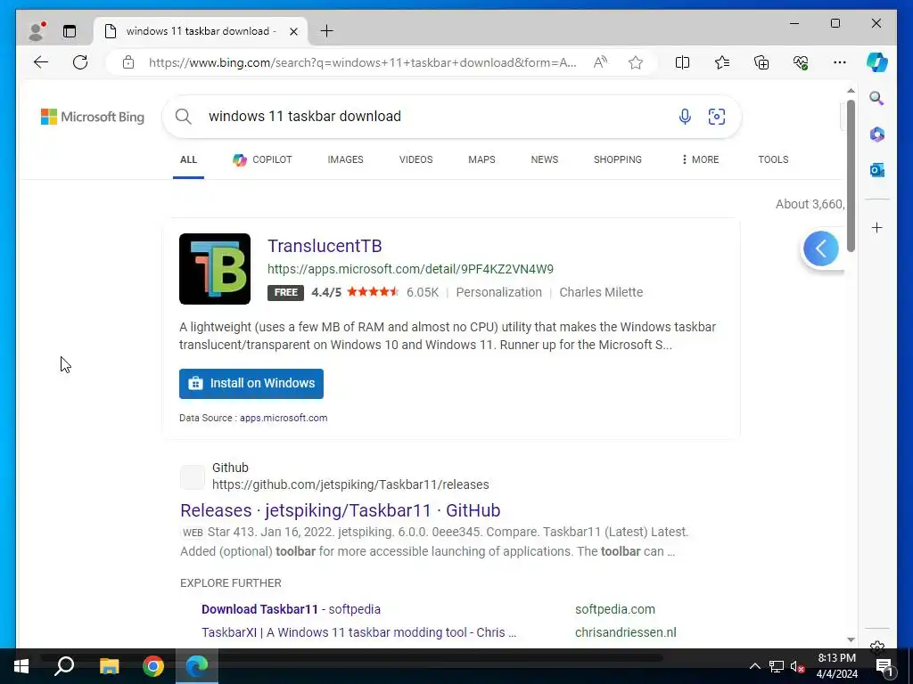This screenshot has width=913, height=684.
Task: Open File Explorer from taskbar
Action: pyautogui.click(x=109, y=666)
